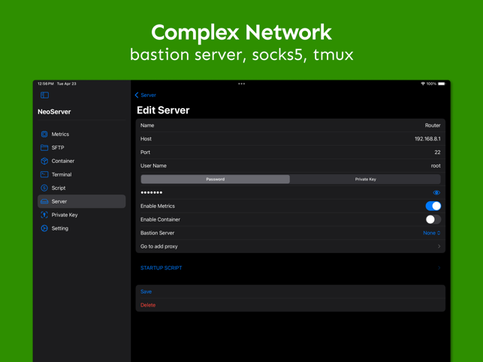Image resolution: width=483 pixels, height=362 pixels.
Task: Open Script in the sidebar
Action: click(x=59, y=188)
